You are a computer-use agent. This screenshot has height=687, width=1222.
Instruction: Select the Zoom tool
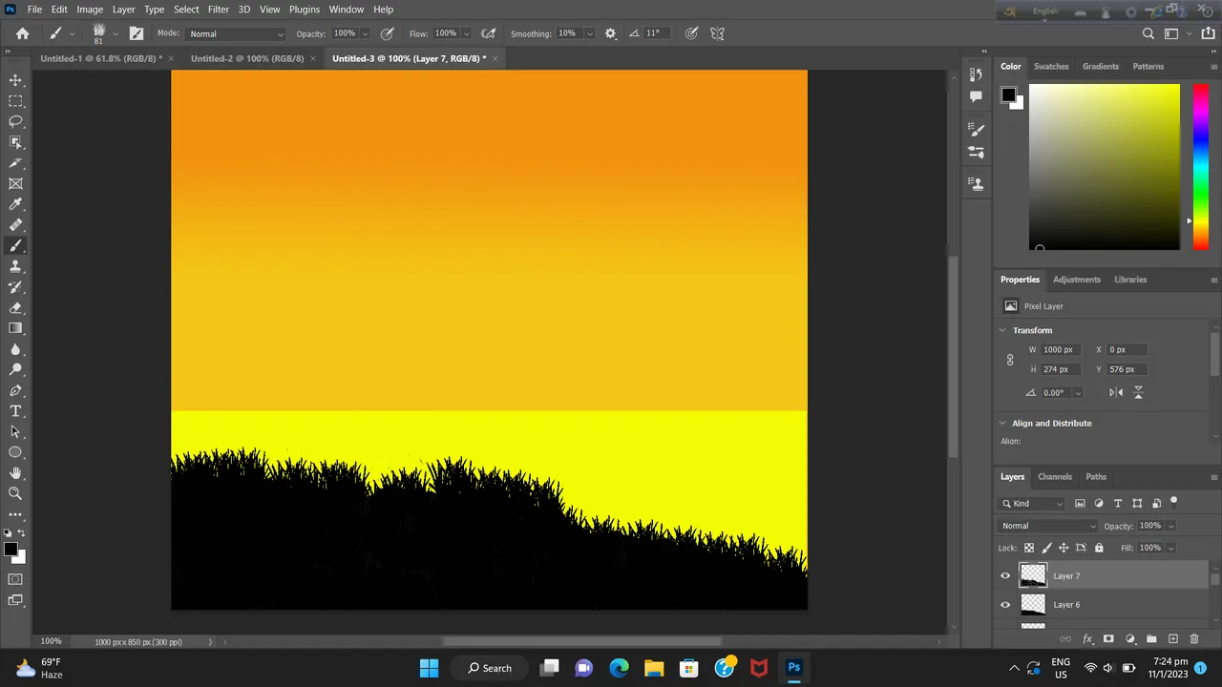15,493
